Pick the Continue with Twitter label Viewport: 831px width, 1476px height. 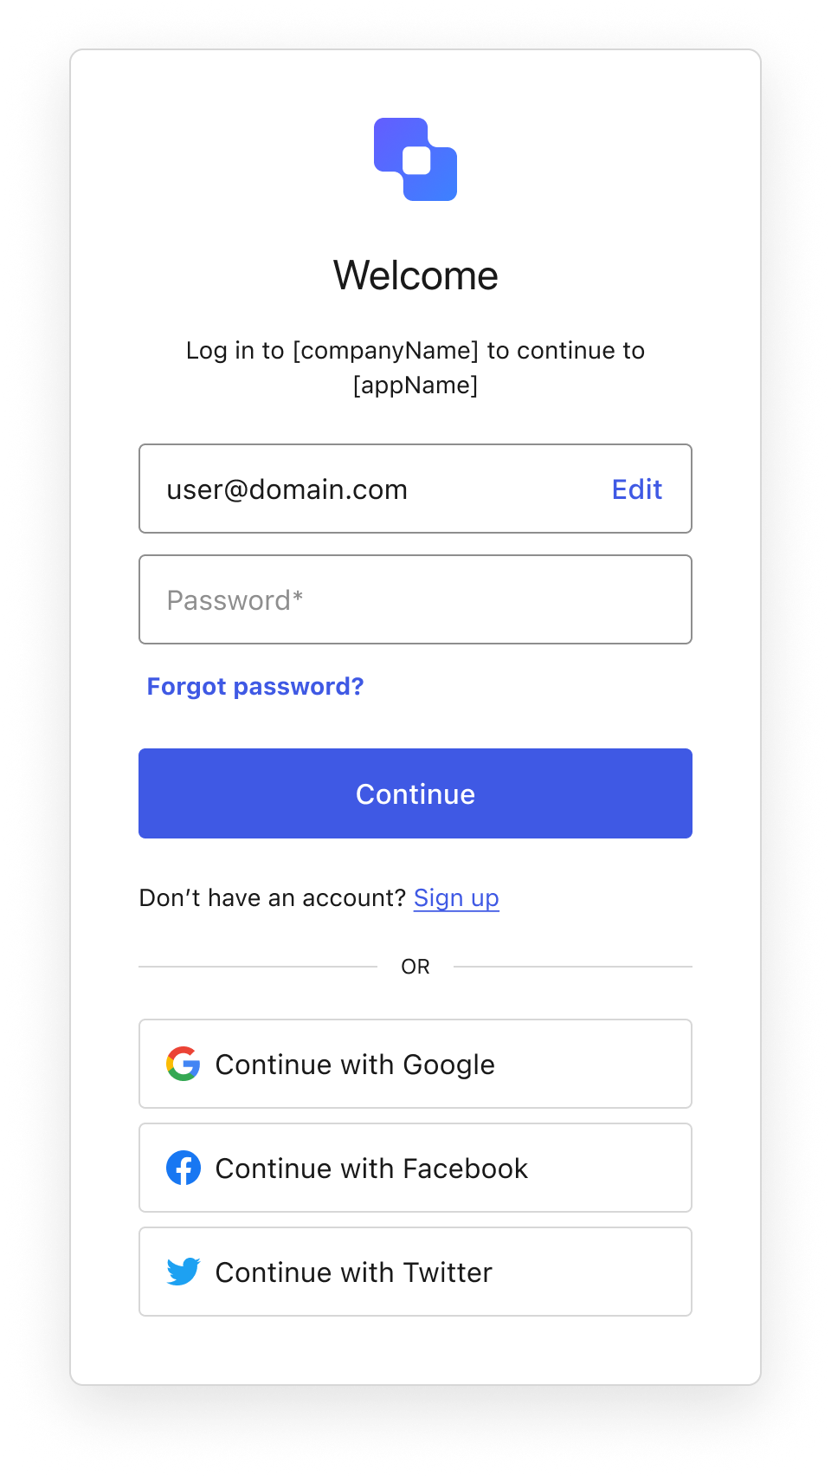tap(353, 1272)
